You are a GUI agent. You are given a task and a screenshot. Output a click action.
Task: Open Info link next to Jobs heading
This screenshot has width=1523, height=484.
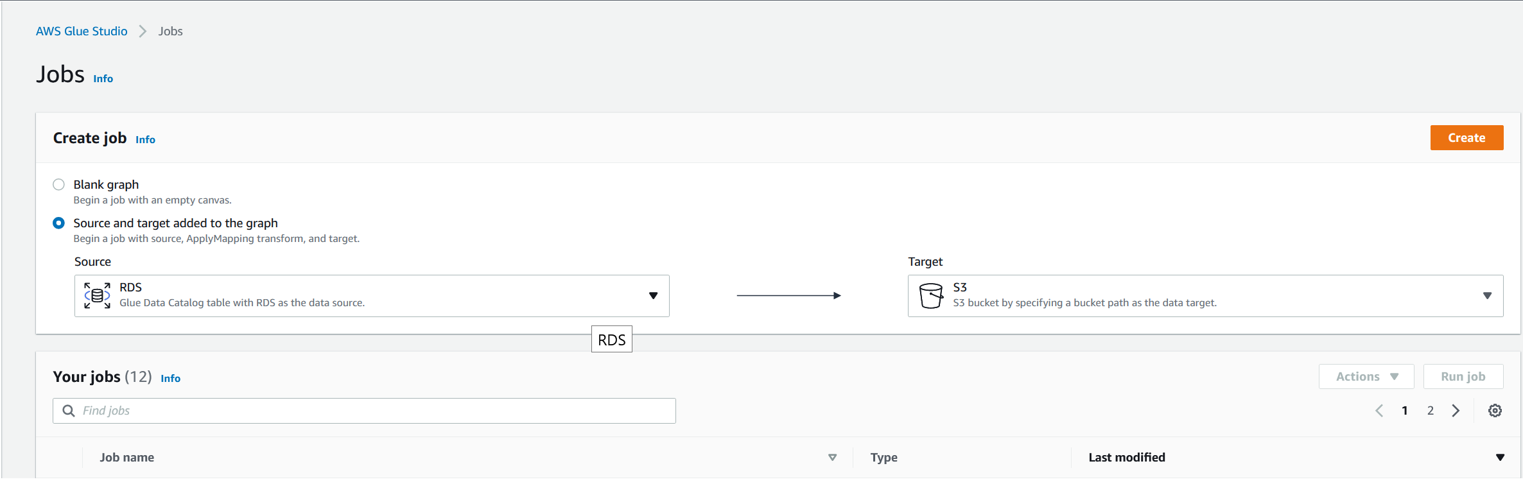tap(103, 79)
